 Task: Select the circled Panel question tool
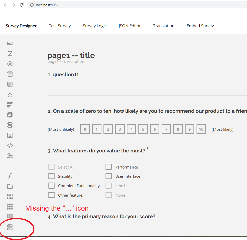10,227
